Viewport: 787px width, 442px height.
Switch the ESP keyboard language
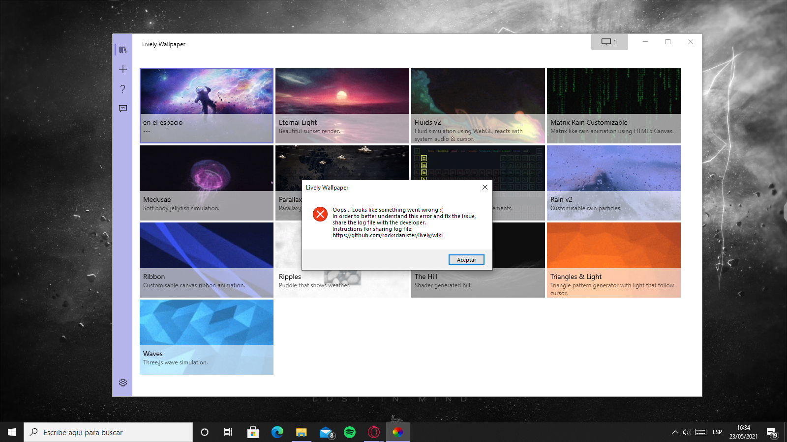click(x=717, y=432)
